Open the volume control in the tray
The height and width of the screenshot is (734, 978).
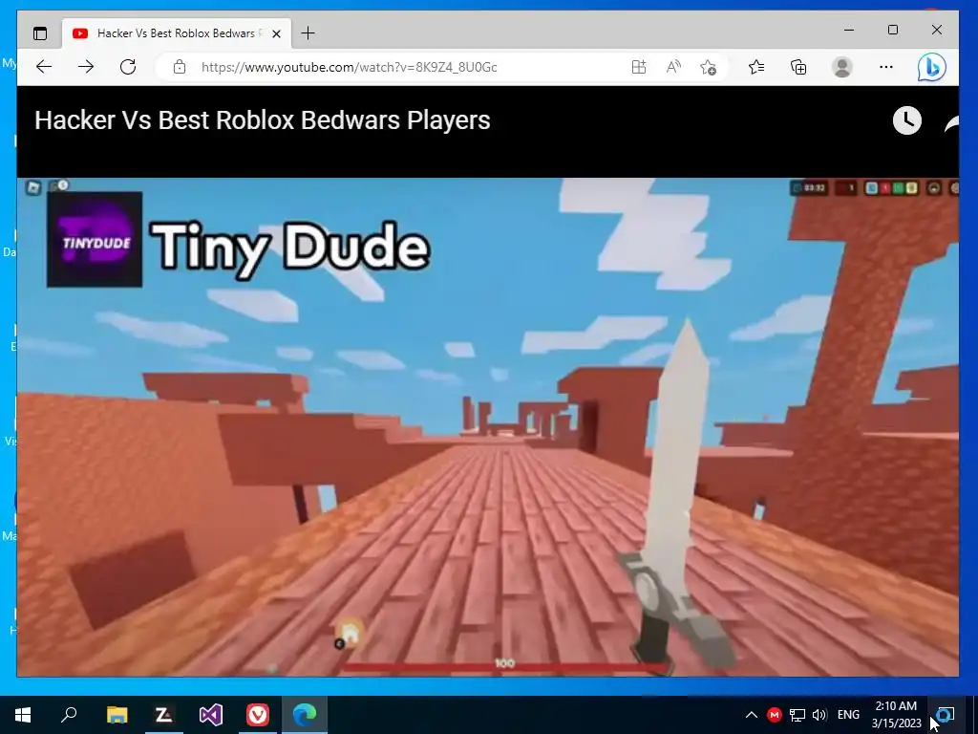819,715
